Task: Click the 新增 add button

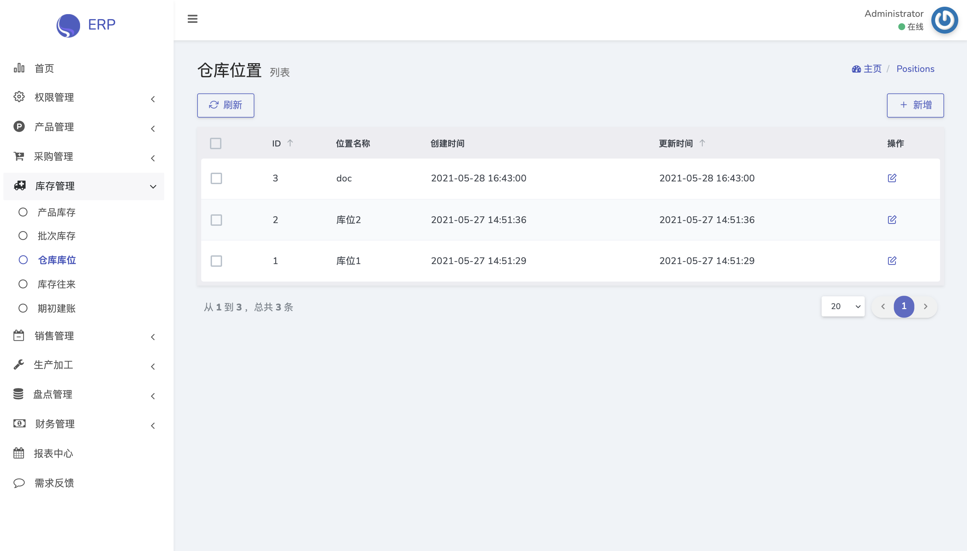Action: 915,105
